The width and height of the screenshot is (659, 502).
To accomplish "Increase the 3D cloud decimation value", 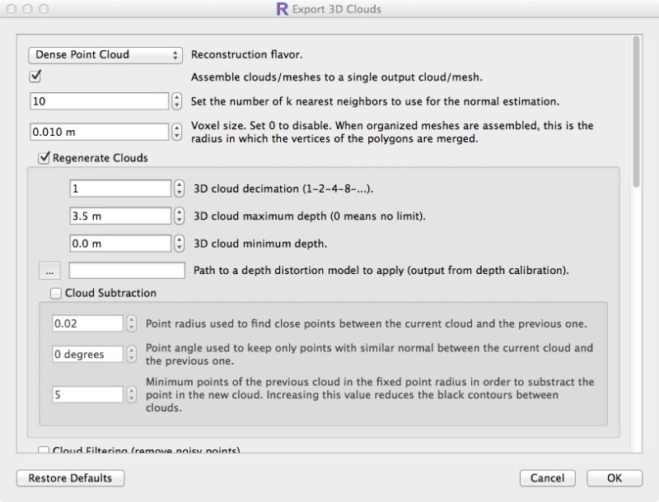I will tap(180, 184).
